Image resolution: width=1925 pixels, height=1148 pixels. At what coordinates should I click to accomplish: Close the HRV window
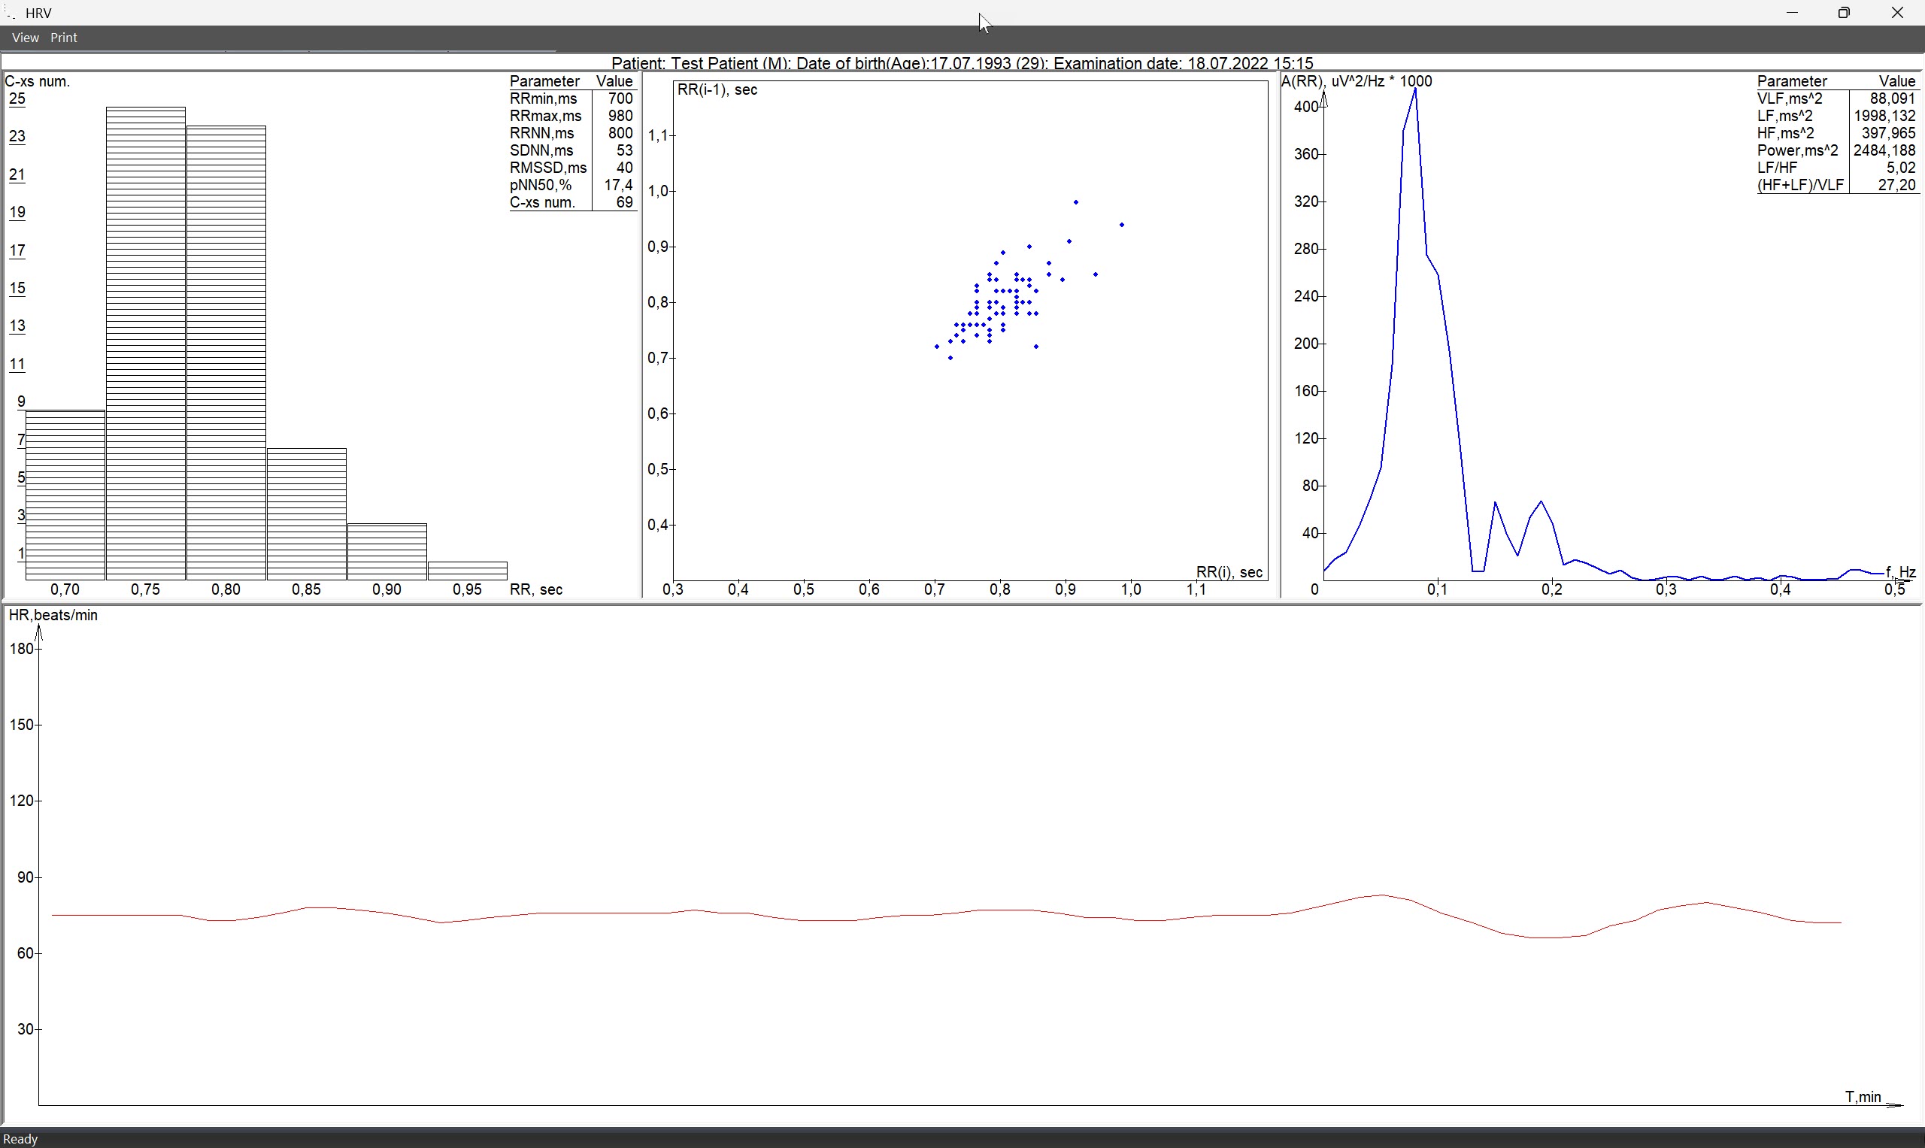[x=1896, y=12]
